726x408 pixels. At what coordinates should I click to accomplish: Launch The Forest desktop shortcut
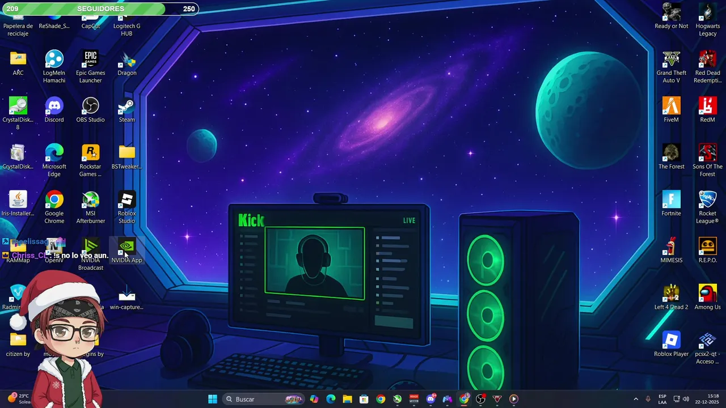point(672,157)
